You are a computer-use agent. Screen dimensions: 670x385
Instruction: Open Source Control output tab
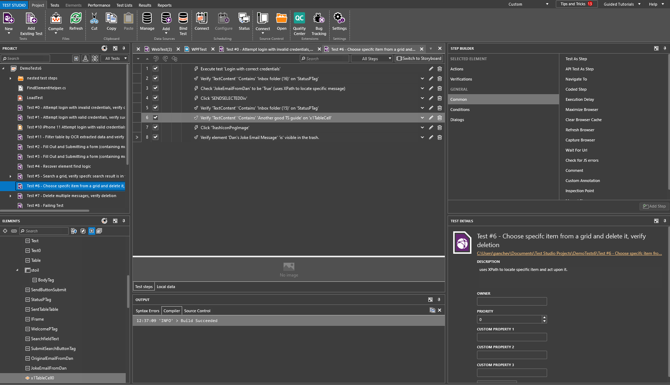[x=197, y=311]
